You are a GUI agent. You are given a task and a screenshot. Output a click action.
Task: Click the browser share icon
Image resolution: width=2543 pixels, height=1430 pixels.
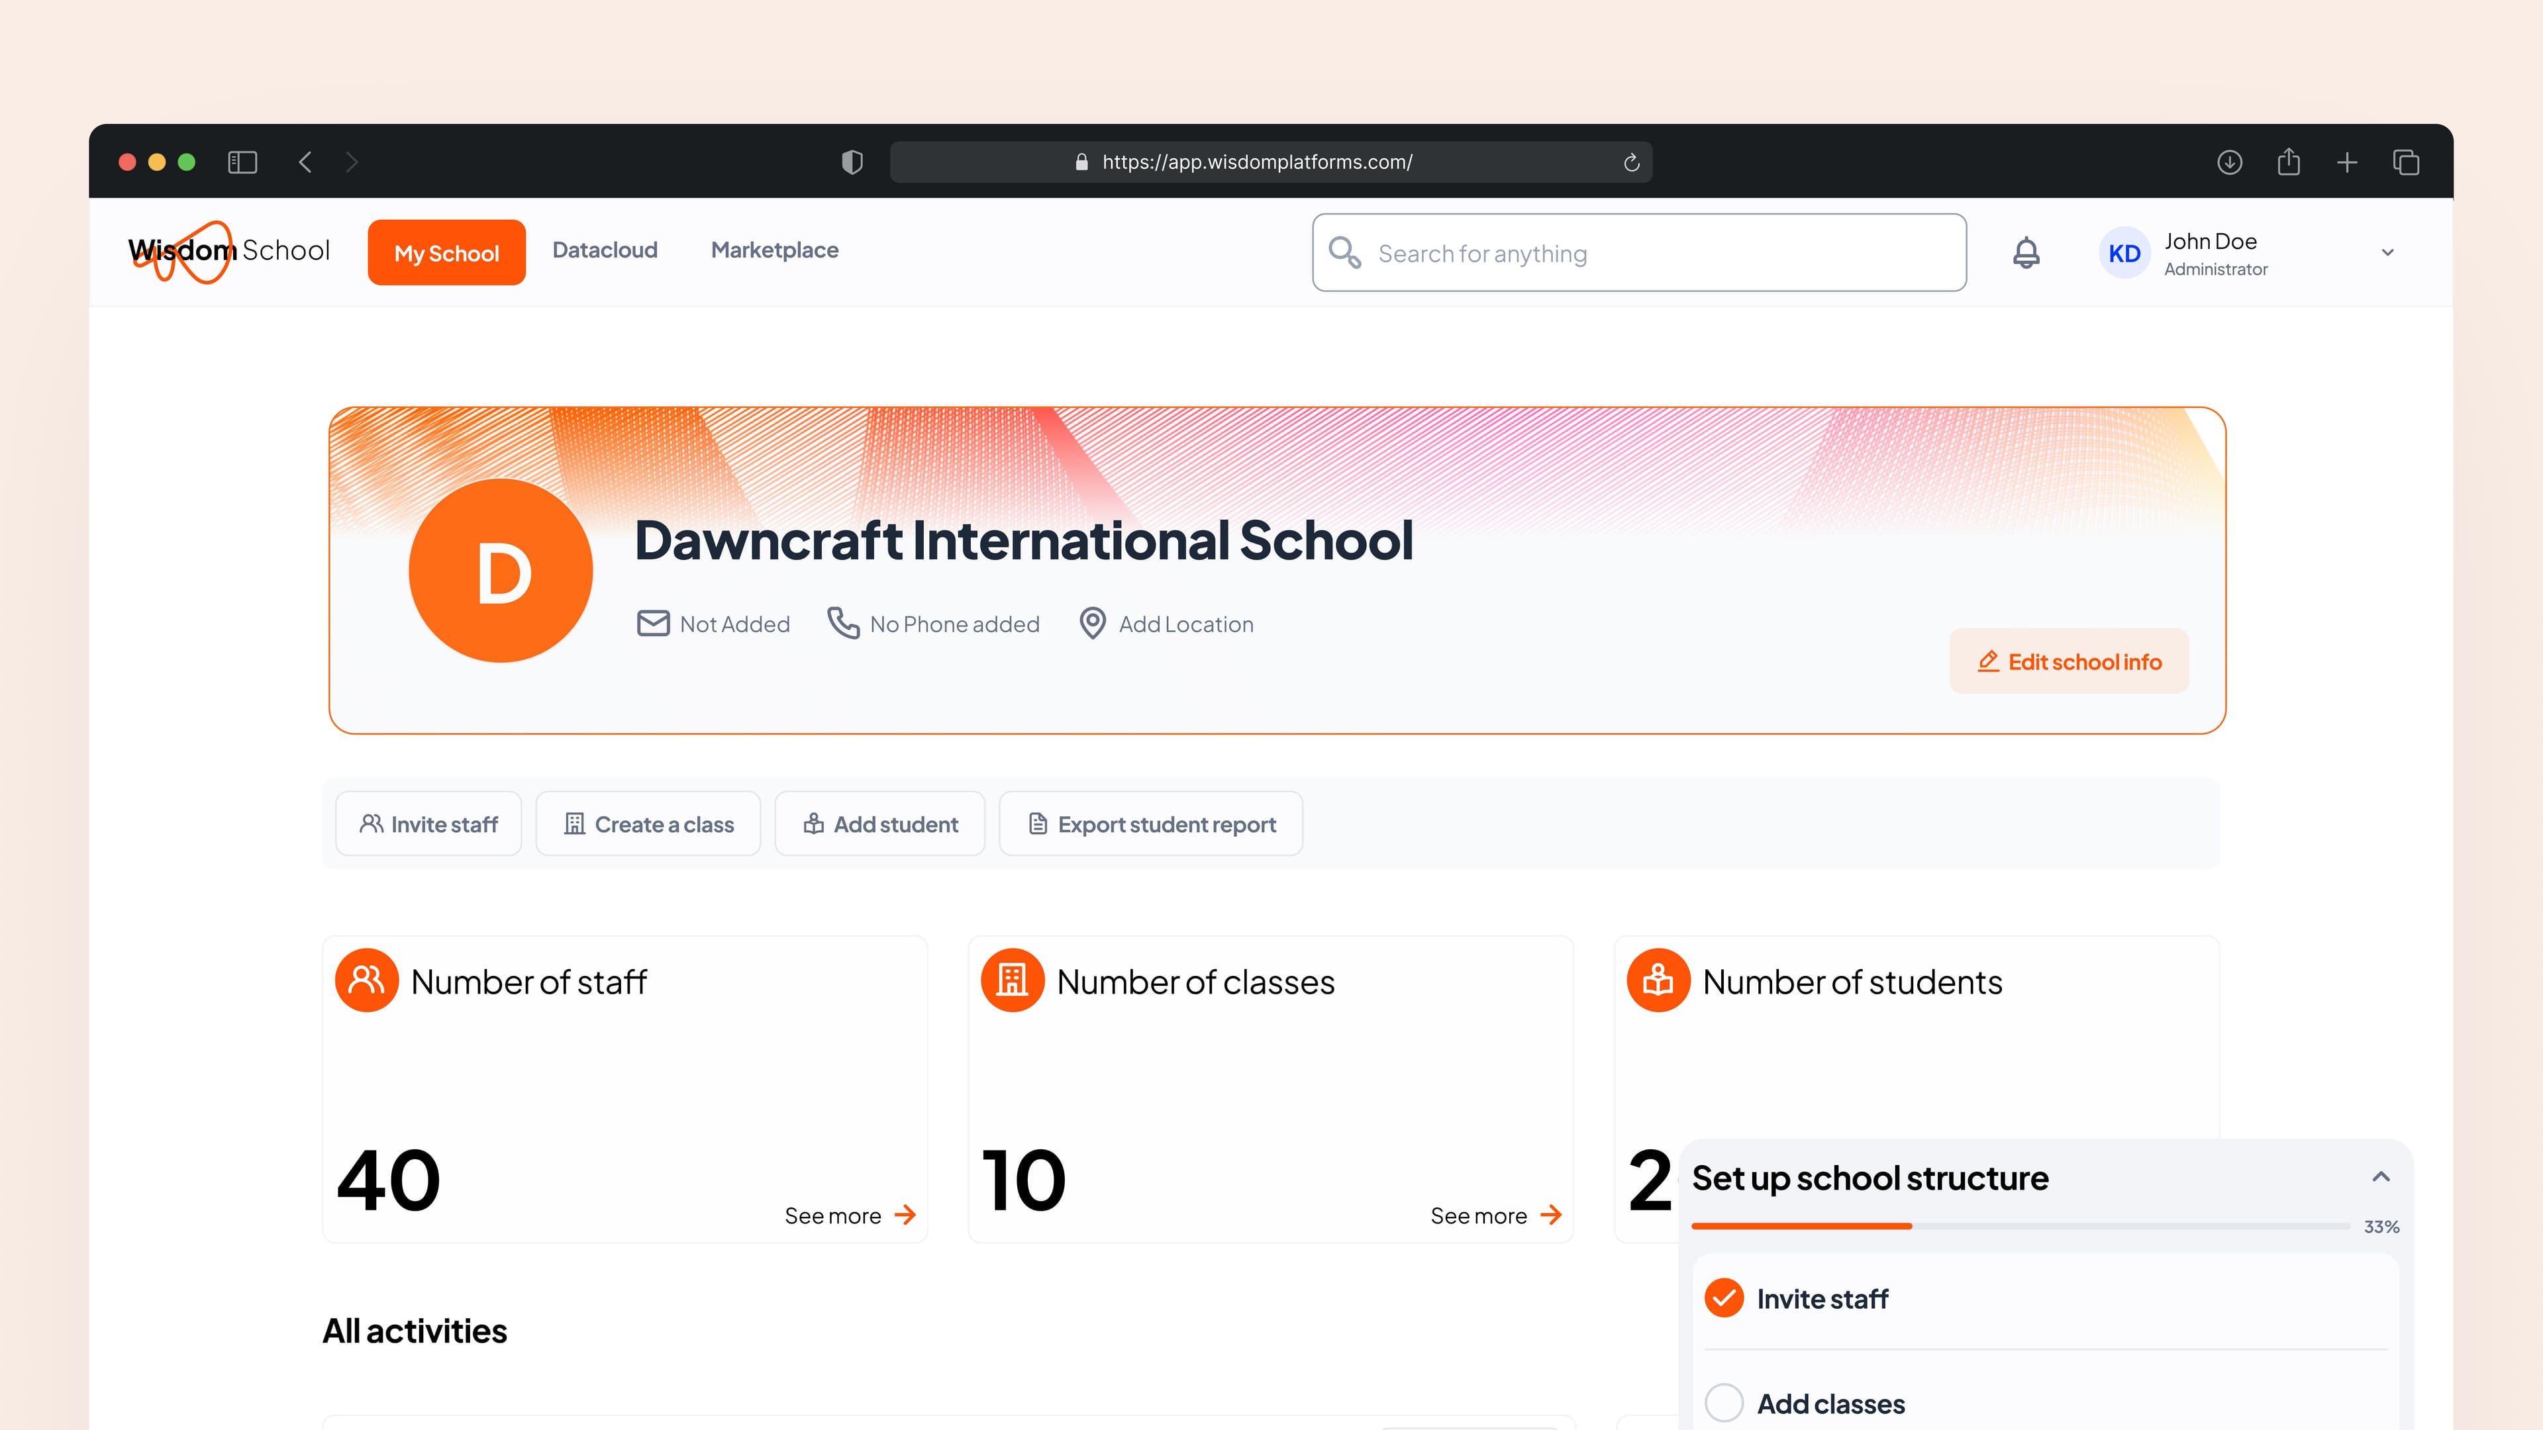(x=2288, y=161)
